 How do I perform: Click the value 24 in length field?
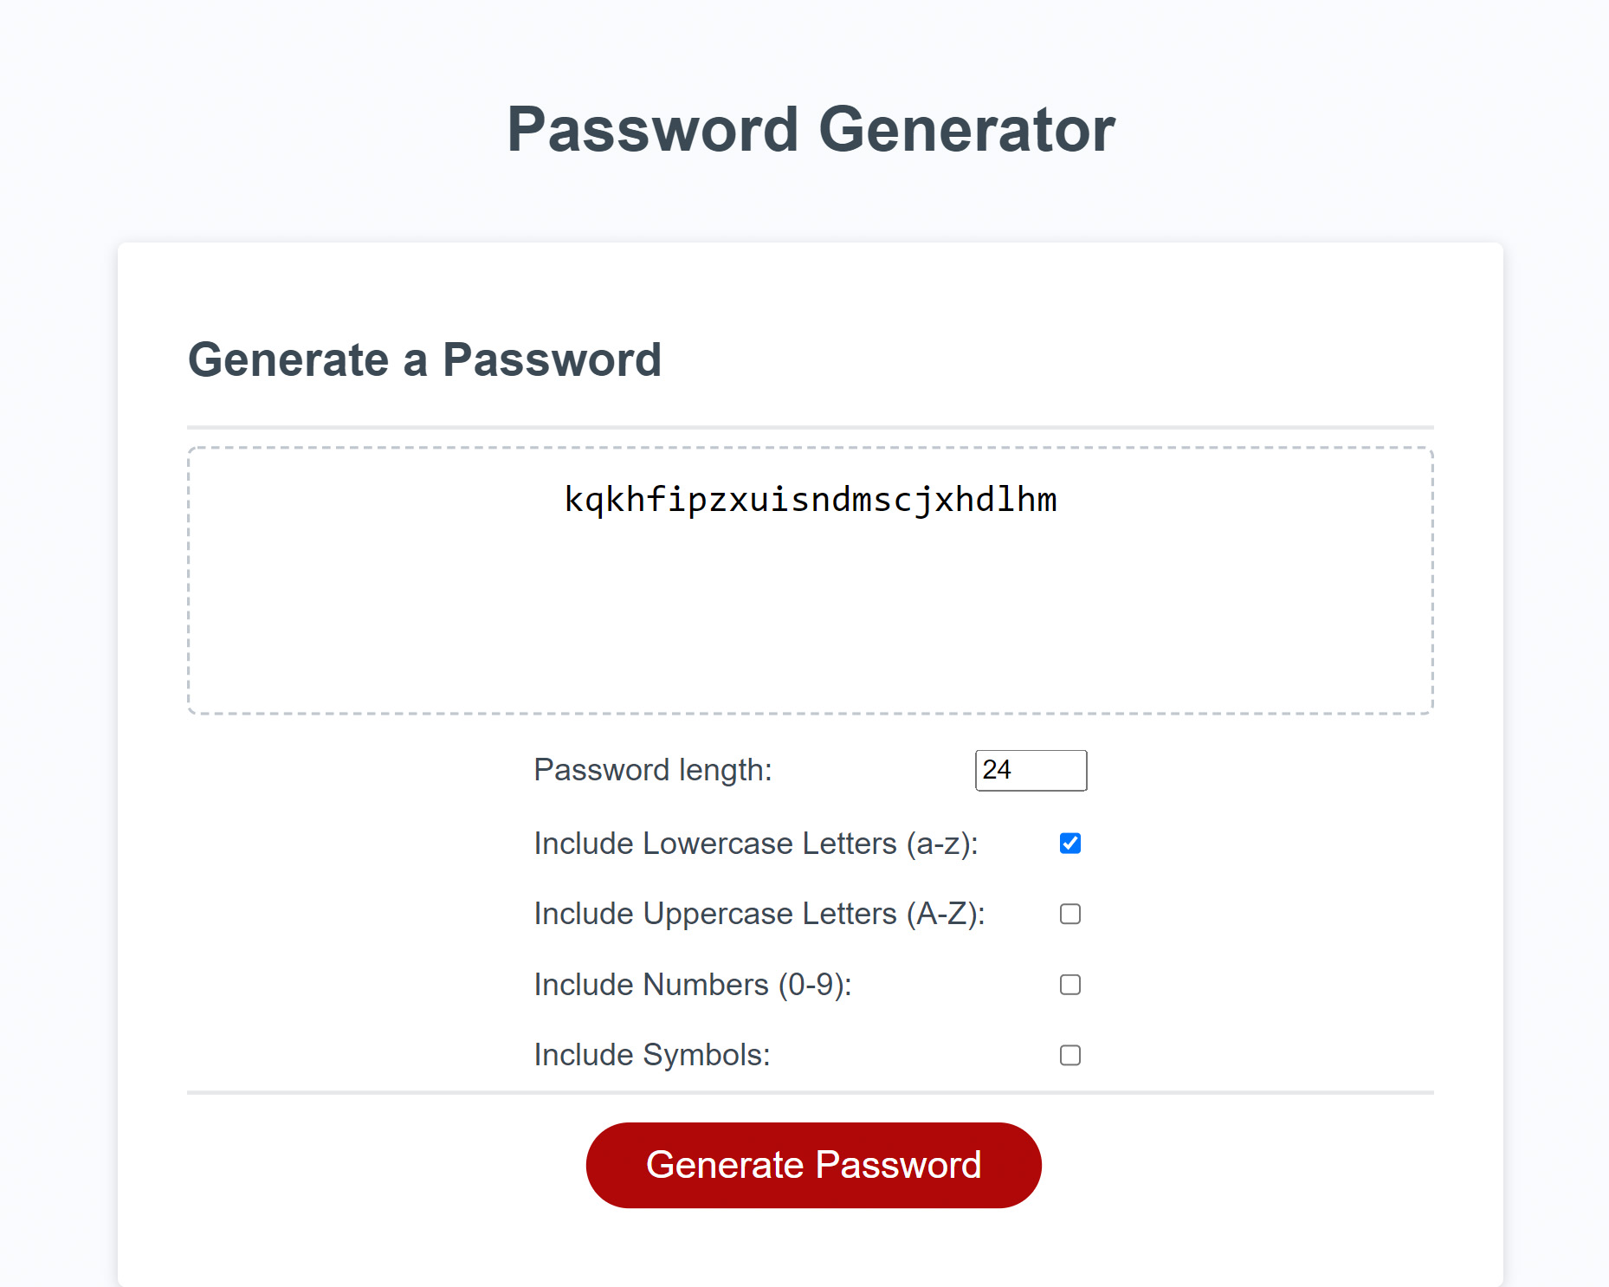pos(998,770)
